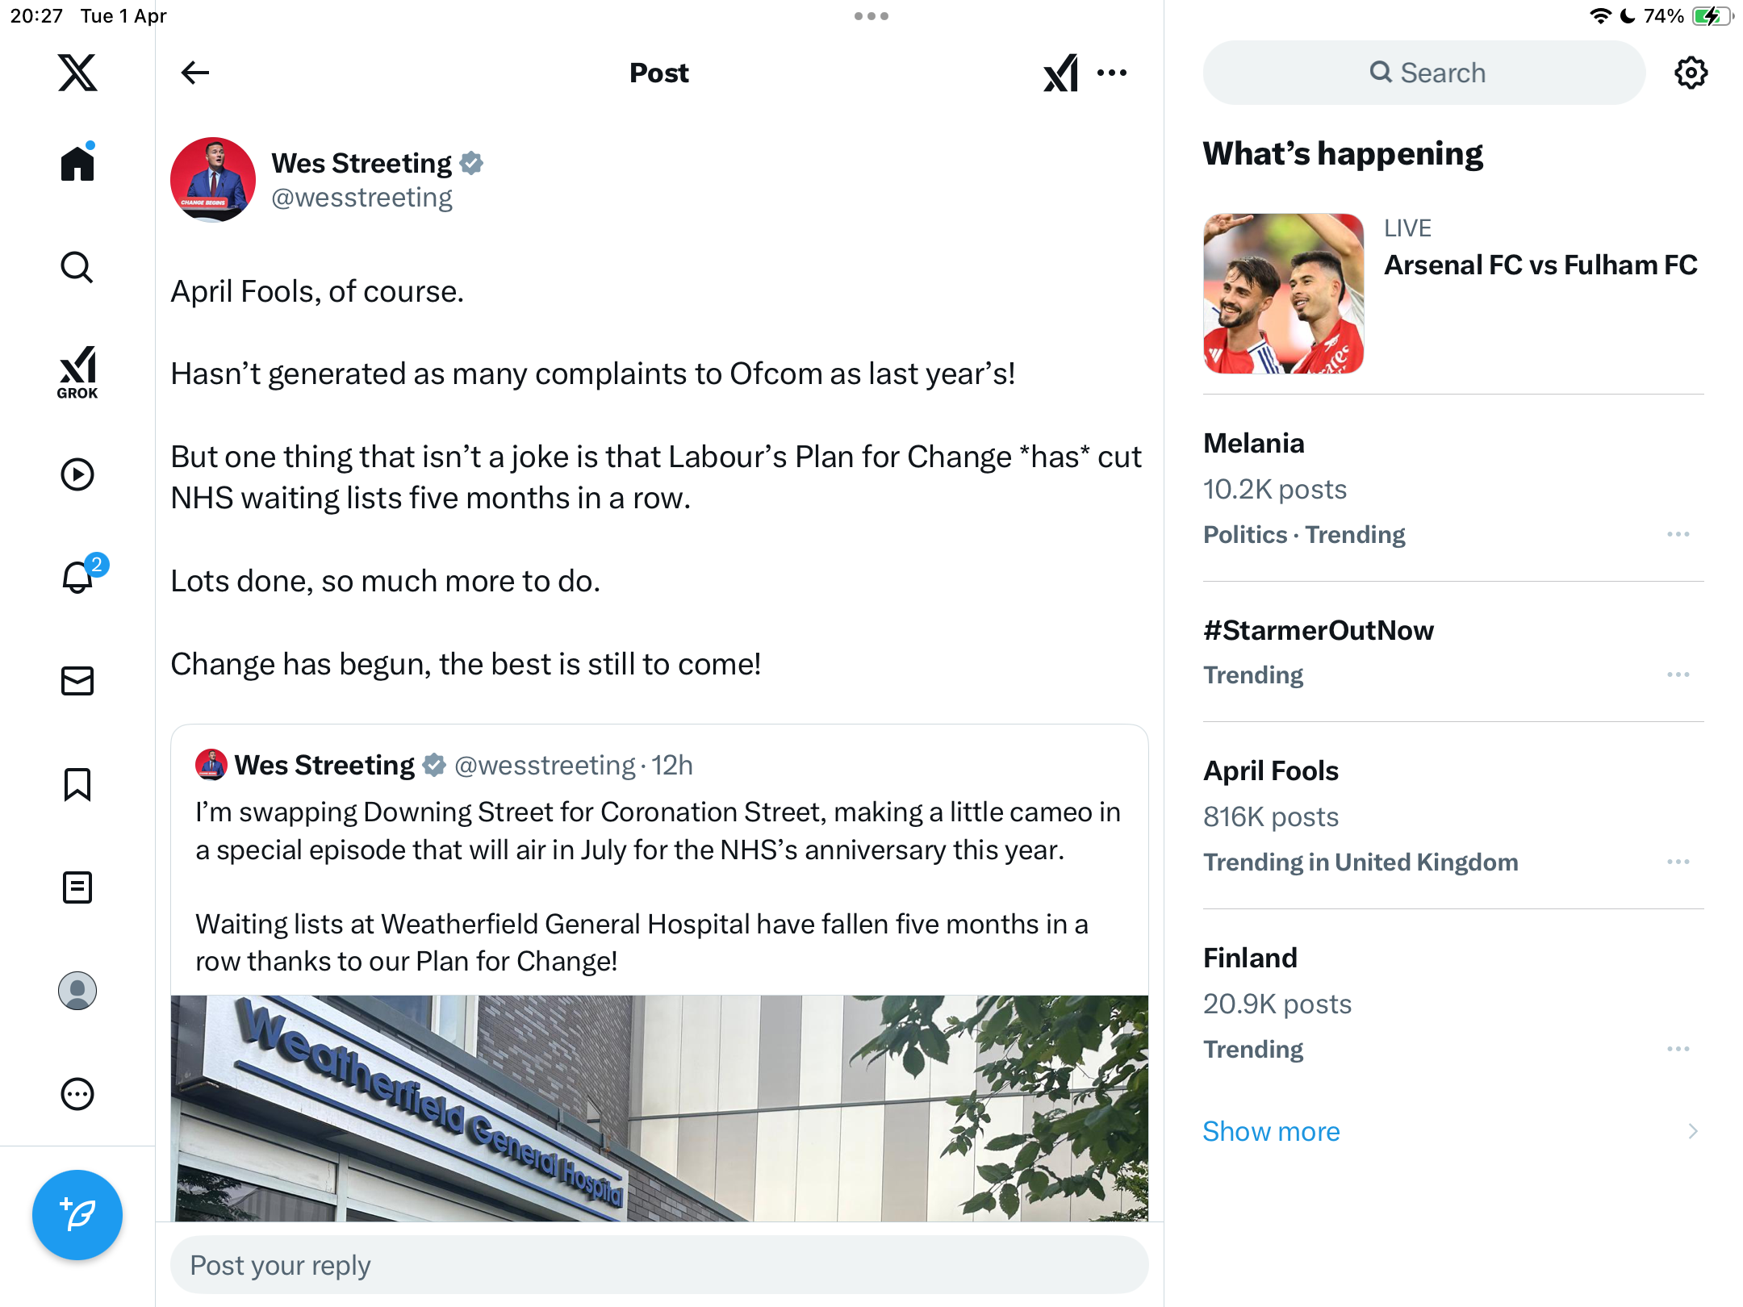
Task: Open the #StarmerOutNow trending topic
Action: pyautogui.click(x=1319, y=630)
